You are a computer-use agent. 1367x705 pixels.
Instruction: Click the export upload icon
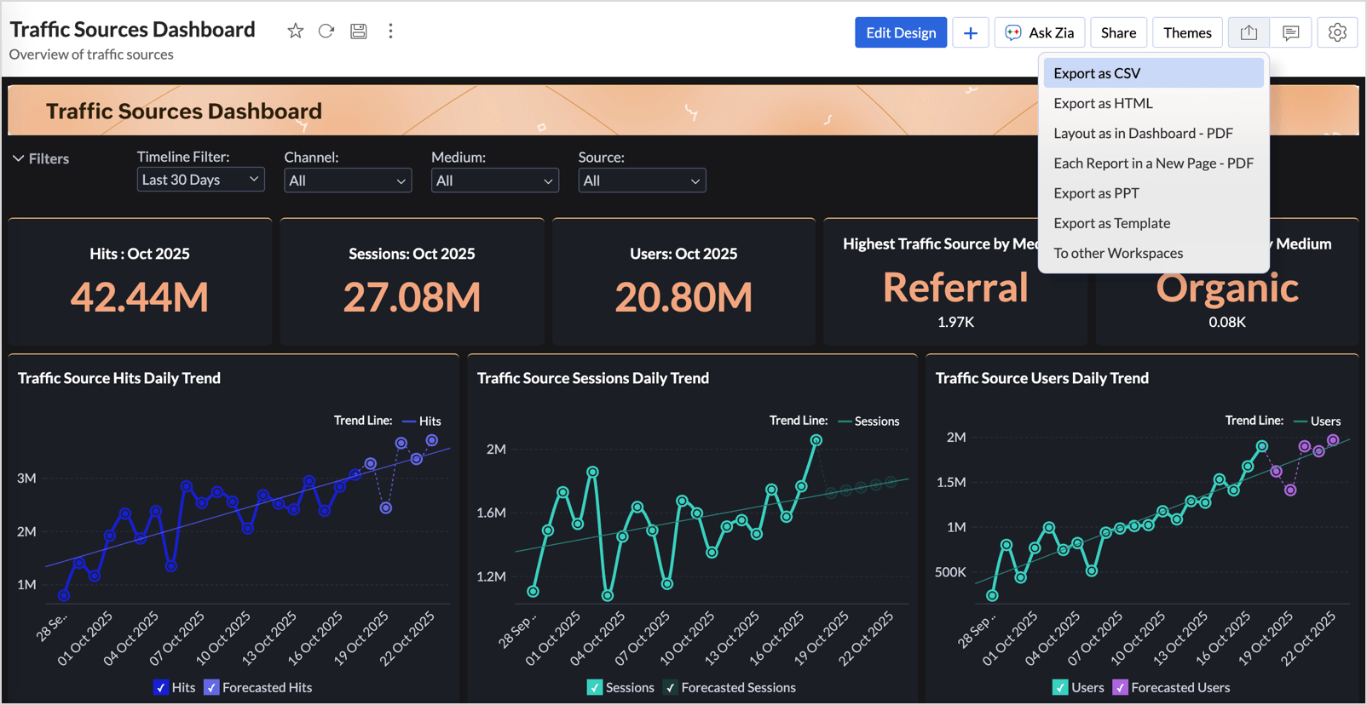(x=1249, y=33)
